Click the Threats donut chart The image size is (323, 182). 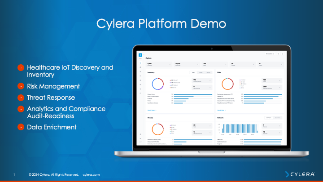click(x=158, y=129)
